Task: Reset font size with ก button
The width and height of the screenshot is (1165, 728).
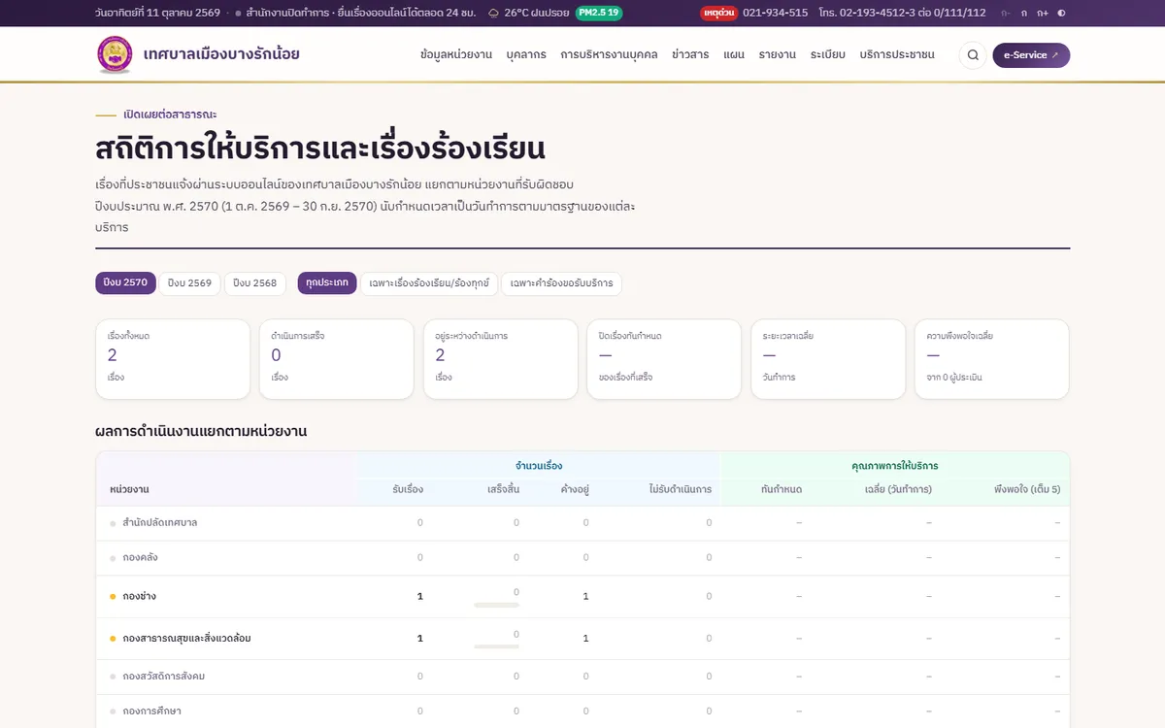Action: click(x=1024, y=13)
